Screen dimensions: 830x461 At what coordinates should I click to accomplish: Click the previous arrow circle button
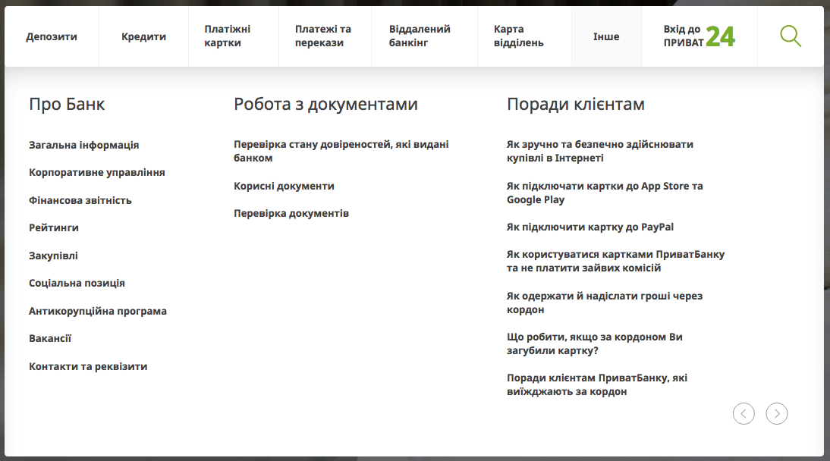(744, 413)
